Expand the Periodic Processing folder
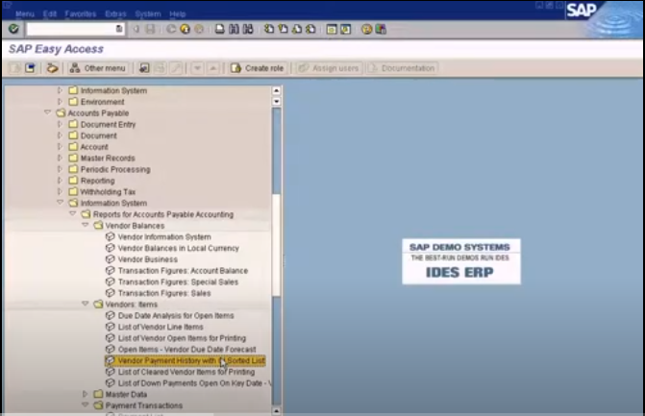This screenshot has width=645, height=416. 60,169
